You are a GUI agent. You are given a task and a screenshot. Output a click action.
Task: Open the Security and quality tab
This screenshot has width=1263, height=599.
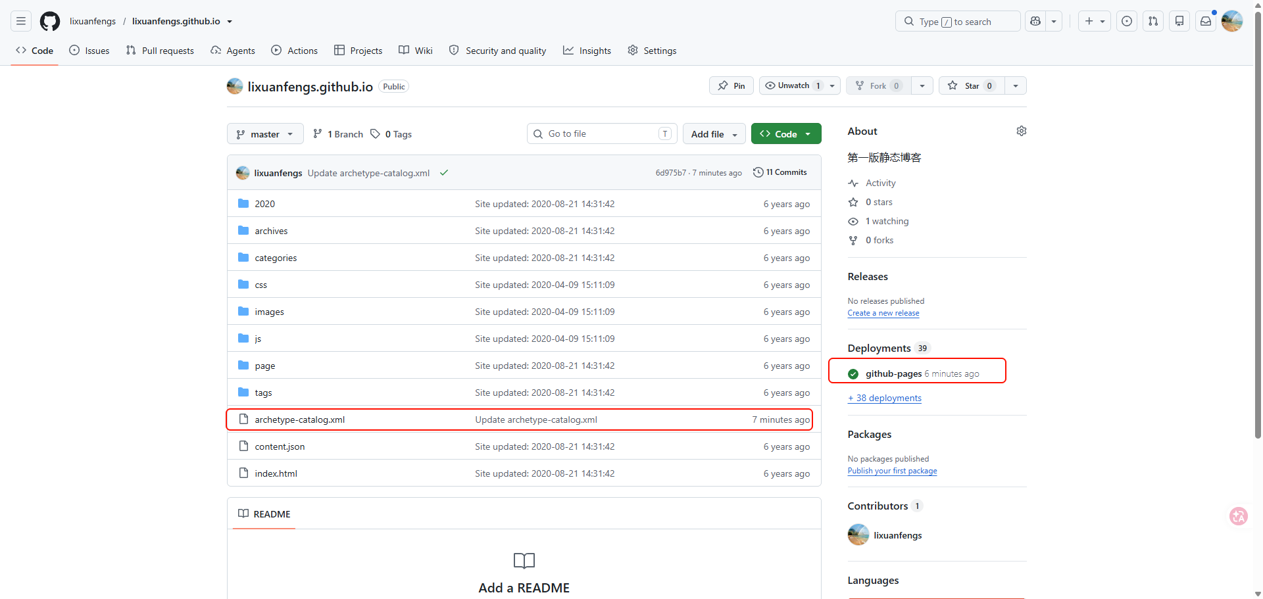[x=498, y=51]
